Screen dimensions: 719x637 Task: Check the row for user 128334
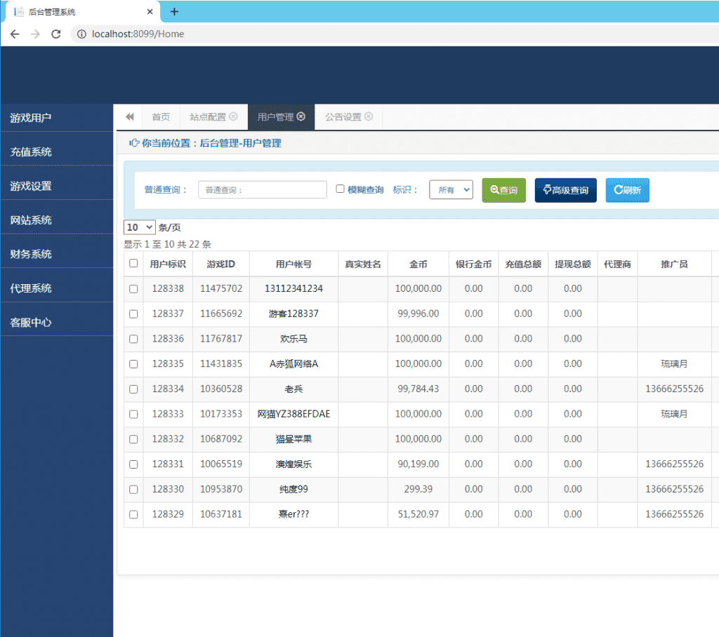tap(133, 389)
